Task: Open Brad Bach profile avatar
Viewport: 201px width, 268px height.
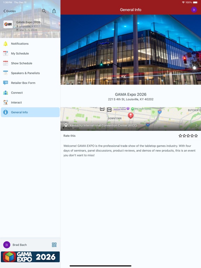Action: [x=7, y=245]
